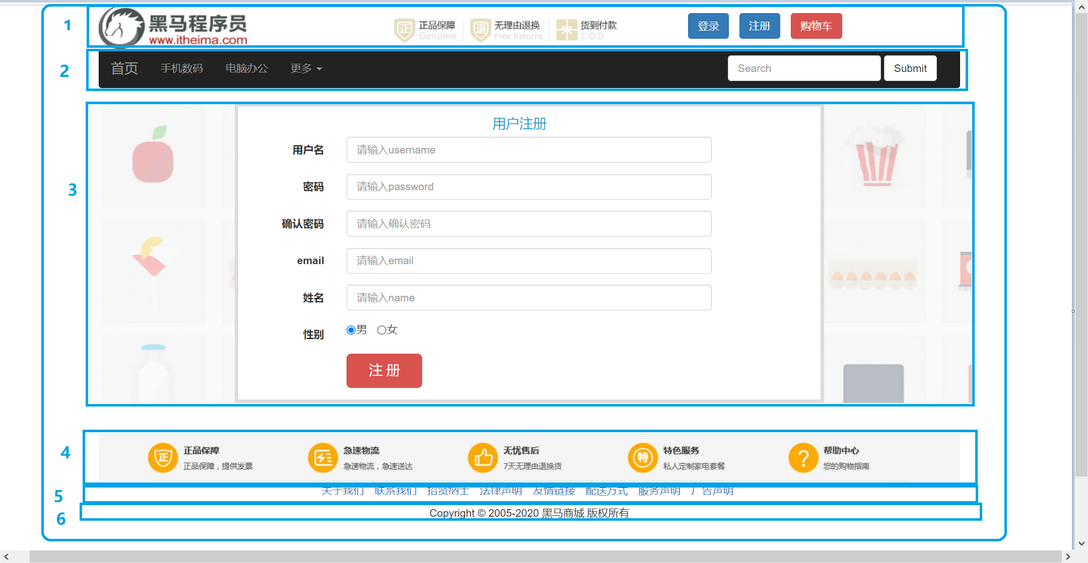Screen dimensions: 1088x563
Task: Click the orange 特色服务 badge icon
Action: coord(643,457)
